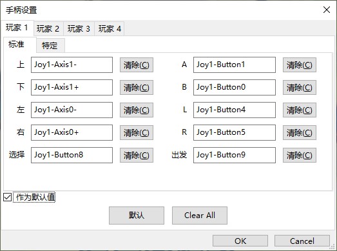Select the 出发 field Joy1-Button9
The height and width of the screenshot is (251, 337).
pyautogui.click(x=235, y=155)
